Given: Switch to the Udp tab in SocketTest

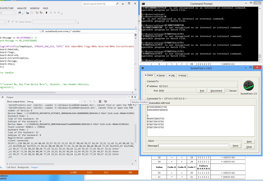Looking at the screenshot, I should (x=171, y=75).
